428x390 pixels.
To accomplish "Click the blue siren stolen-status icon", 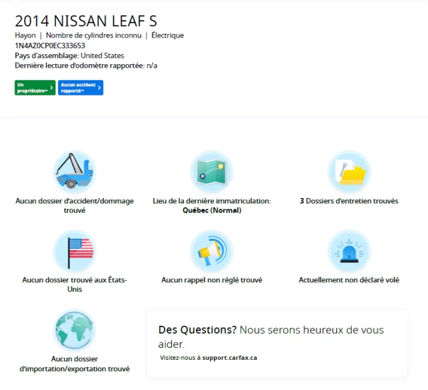I will (349, 250).
